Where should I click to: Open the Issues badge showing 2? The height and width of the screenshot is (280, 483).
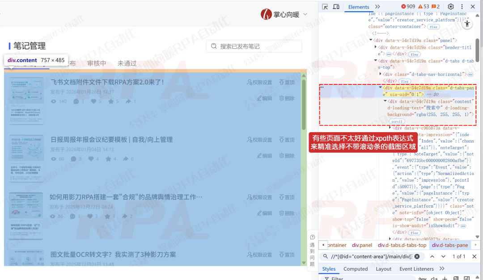click(436, 6)
